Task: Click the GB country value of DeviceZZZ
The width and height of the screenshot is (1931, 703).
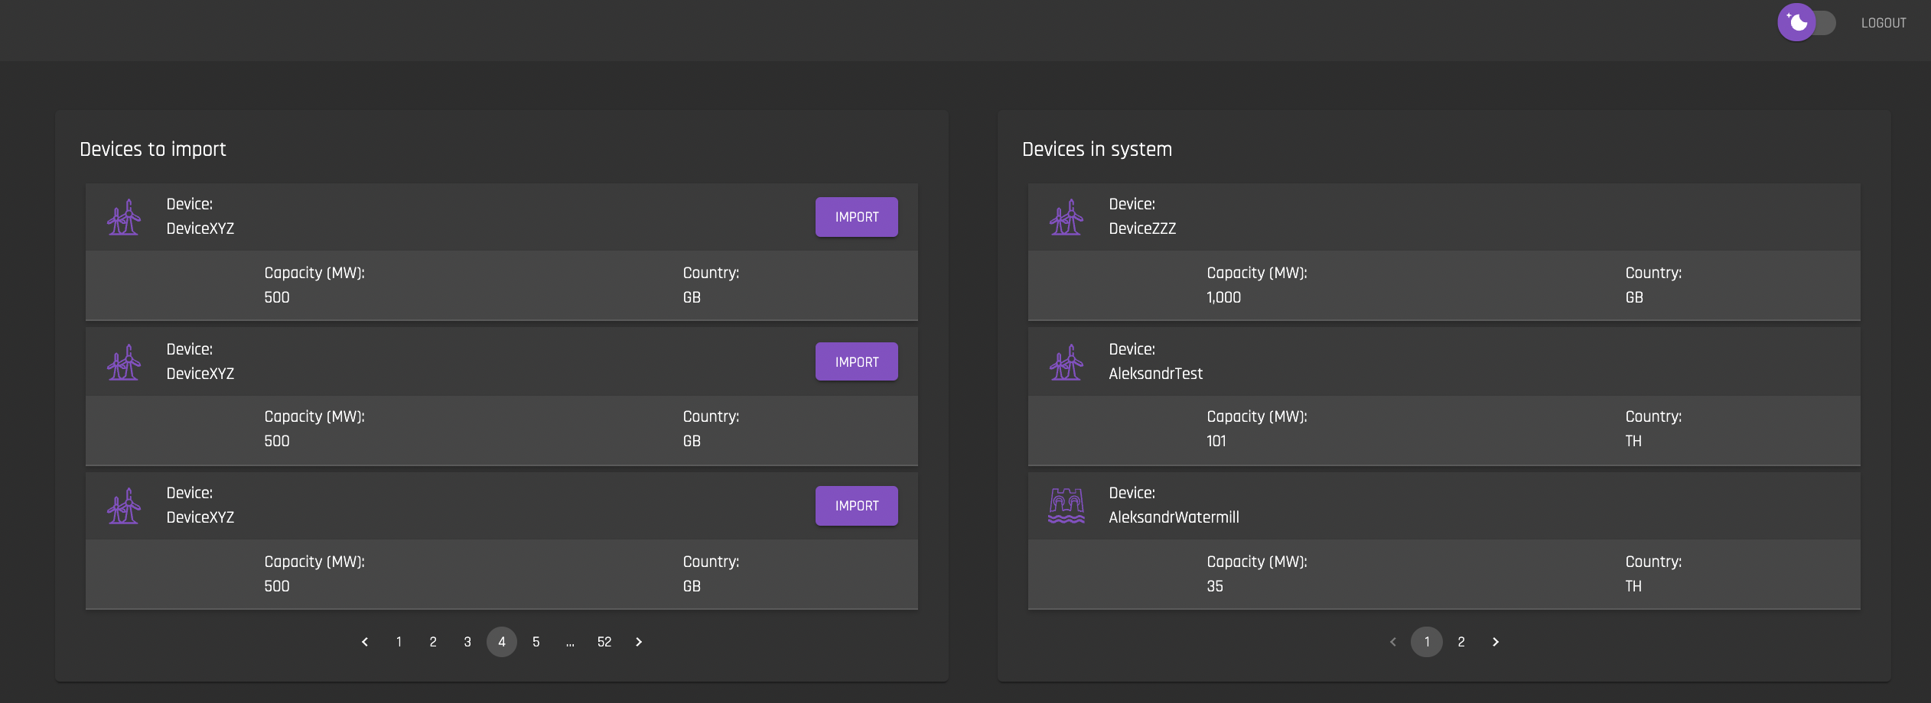Action: click(1634, 297)
